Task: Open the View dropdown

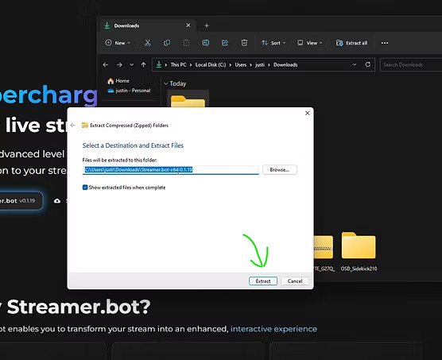Action: point(309,43)
